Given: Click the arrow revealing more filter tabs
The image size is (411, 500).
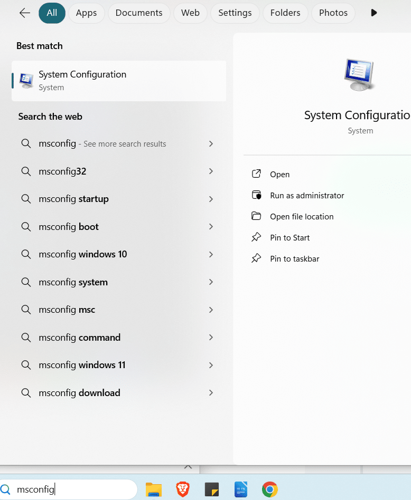Looking at the screenshot, I should 373,13.
